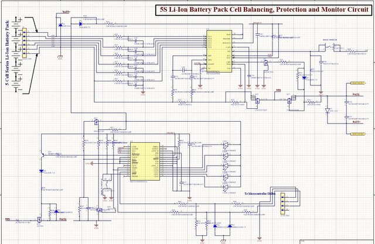Click the yellow battery pack connector header
Image resolution: width=375 pixels, height=244 pixels.
tap(25, 43)
